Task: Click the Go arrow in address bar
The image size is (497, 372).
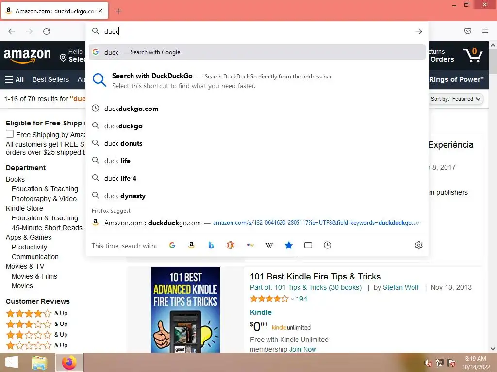Action: 419,31
